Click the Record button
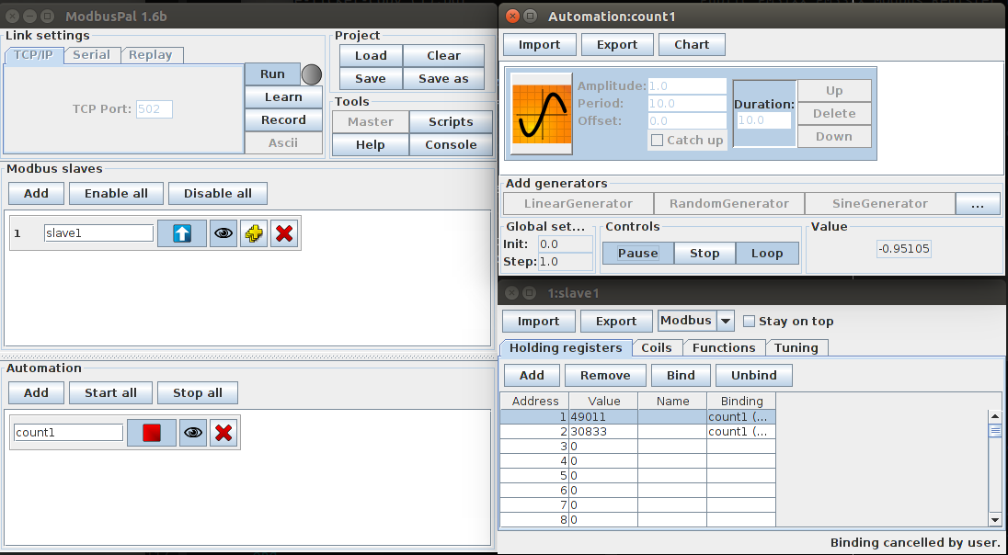The image size is (1008, 555). pos(283,120)
